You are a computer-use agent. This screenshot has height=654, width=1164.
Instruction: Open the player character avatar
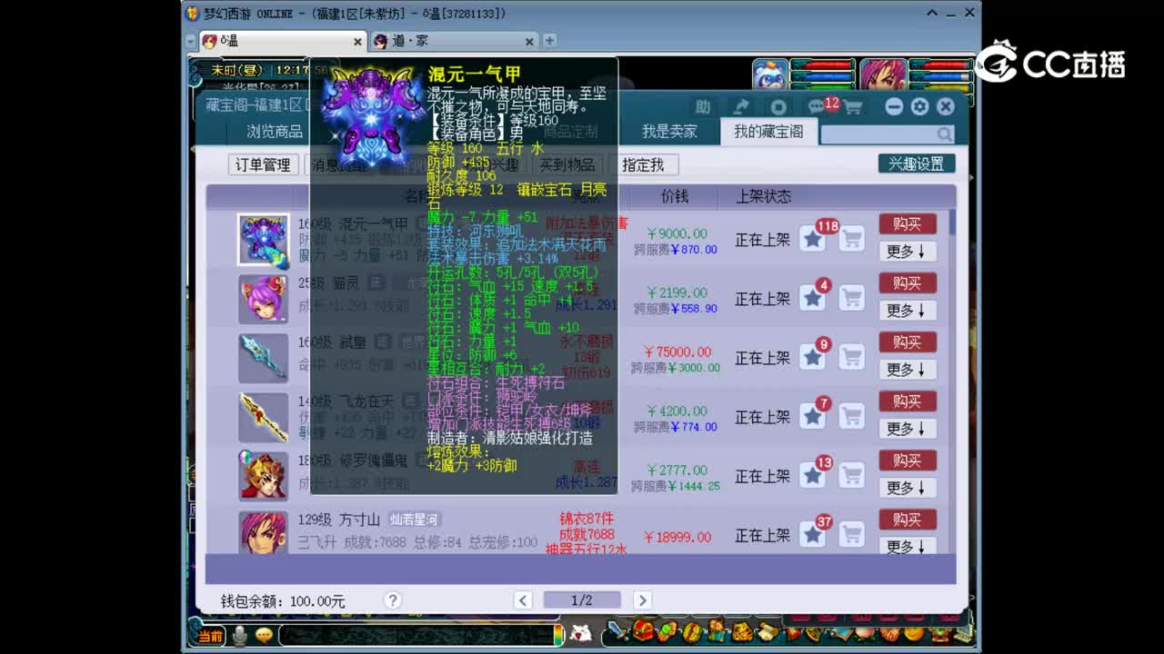(883, 74)
